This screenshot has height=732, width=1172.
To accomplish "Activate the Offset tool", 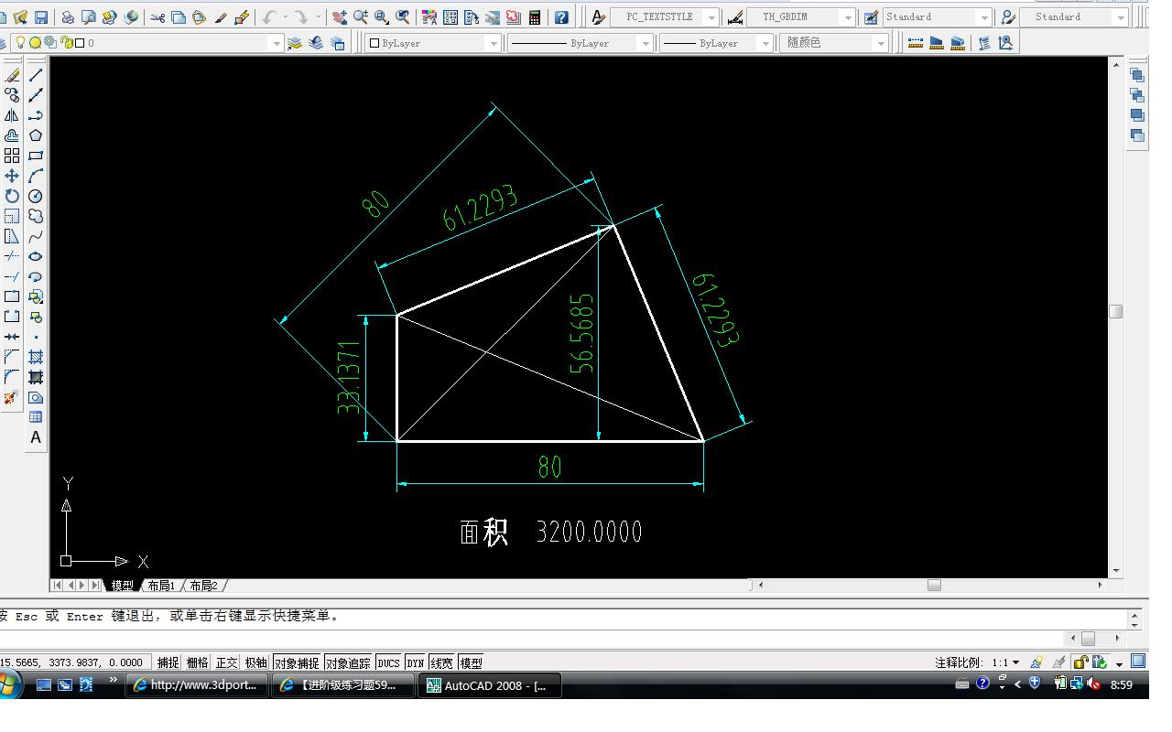I will [12, 135].
